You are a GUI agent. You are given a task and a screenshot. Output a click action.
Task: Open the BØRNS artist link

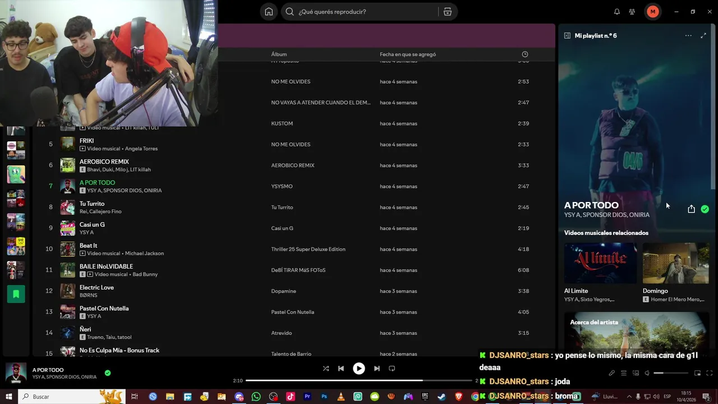coord(88,295)
